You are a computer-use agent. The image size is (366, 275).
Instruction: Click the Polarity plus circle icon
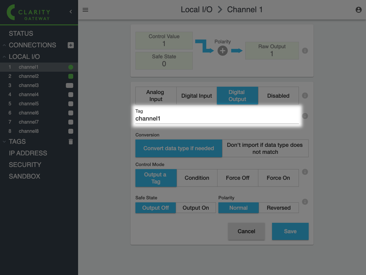tap(223, 51)
